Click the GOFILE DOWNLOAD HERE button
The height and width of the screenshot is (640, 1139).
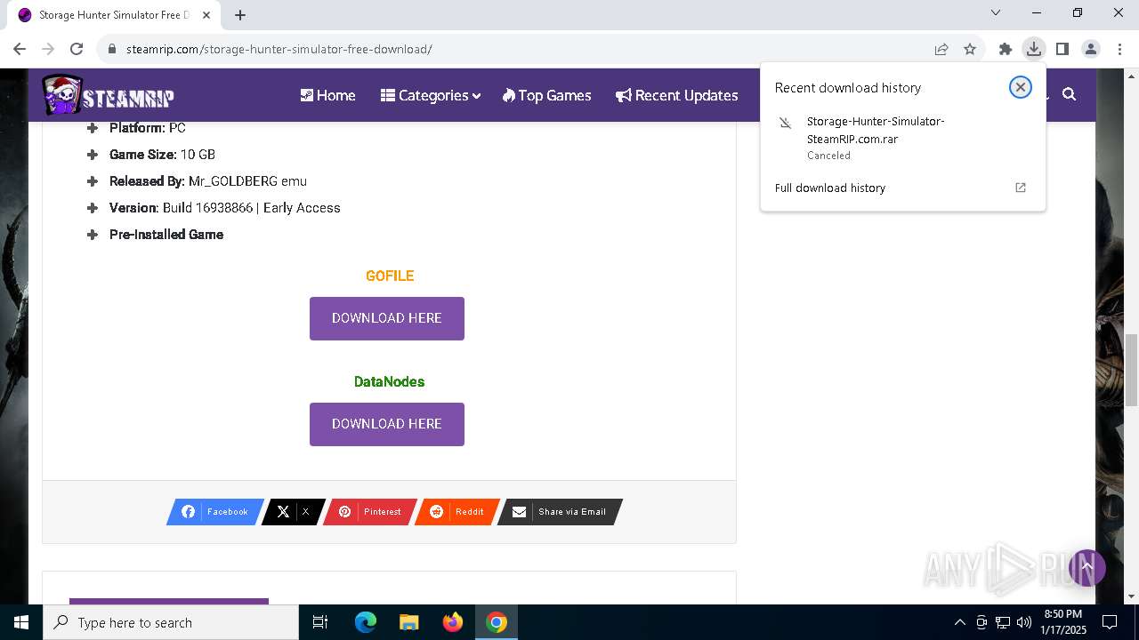point(387,318)
